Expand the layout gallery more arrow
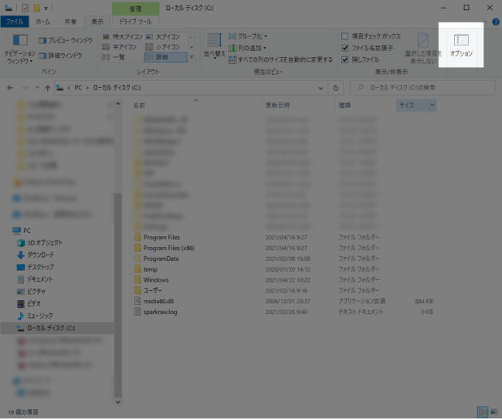Viewport: 502px width, 419px height. click(192, 57)
